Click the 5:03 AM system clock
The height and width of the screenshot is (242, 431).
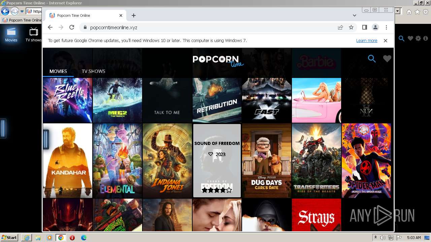[414, 238]
